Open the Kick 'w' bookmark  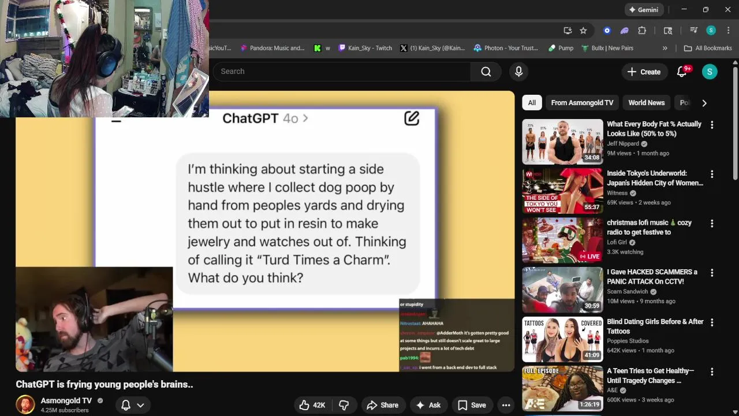[x=322, y=48]
